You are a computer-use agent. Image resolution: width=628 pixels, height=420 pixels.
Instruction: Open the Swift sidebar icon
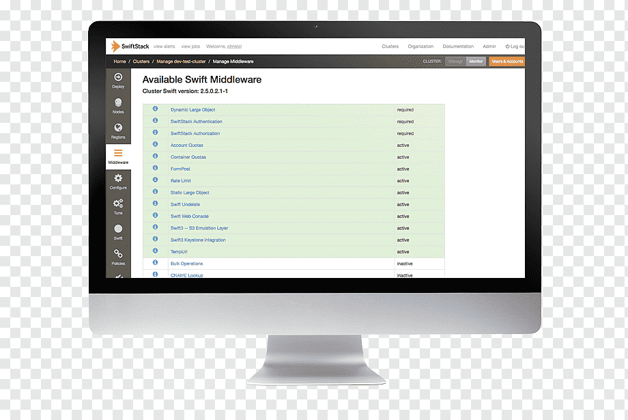[118, 228]
